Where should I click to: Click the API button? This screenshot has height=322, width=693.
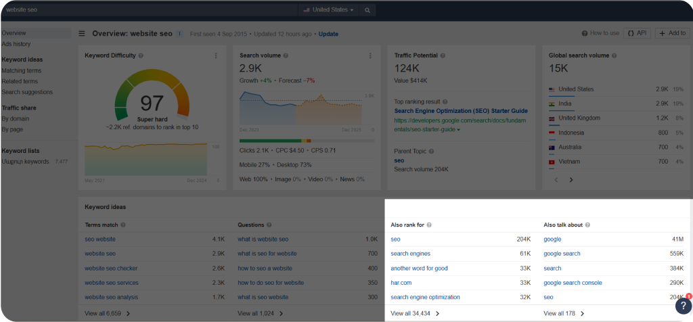tap(637, 33)
